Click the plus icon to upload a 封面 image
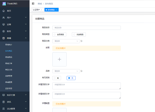This screenshot has width=155, height=112. [59, 59]
